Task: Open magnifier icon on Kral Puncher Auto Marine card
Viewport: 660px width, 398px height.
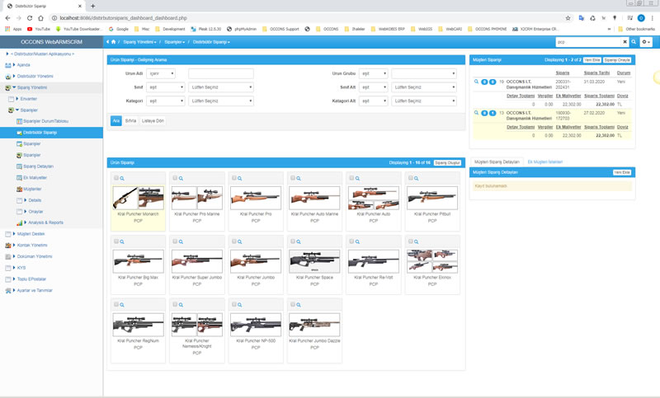Action: click(299, 179)
